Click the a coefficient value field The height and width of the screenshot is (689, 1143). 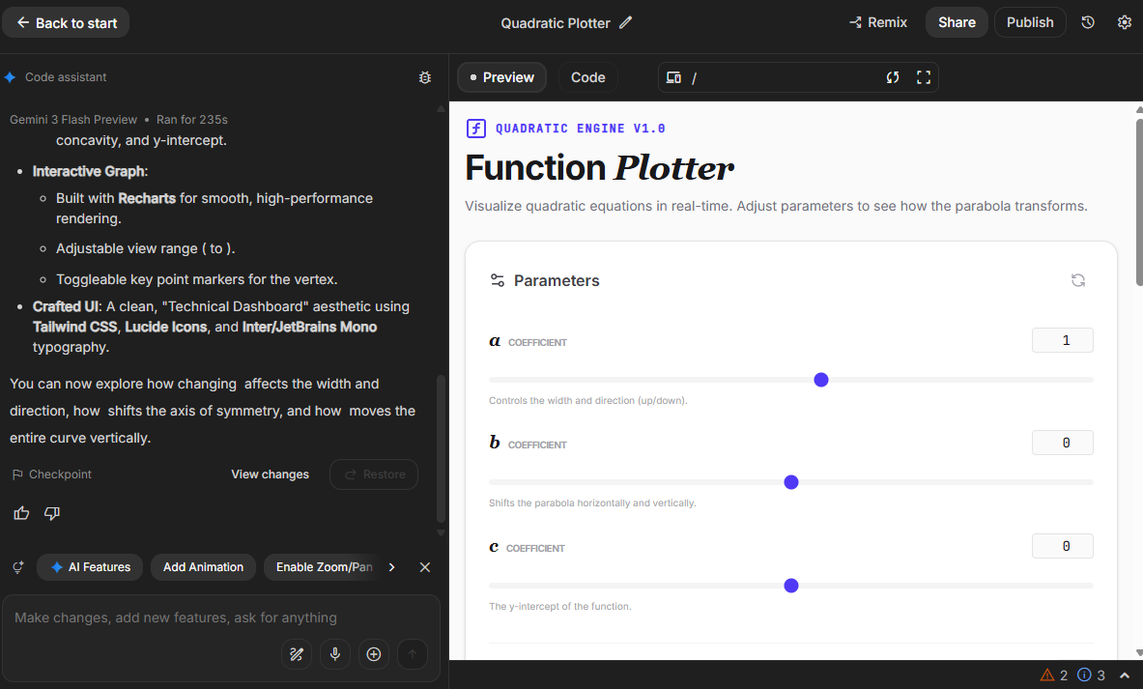tap(1062, 340)
